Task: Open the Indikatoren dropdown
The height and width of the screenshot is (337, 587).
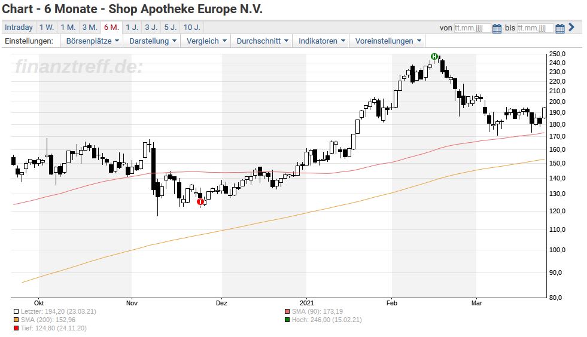Action: pyautogui.click(x=321, y=41)
